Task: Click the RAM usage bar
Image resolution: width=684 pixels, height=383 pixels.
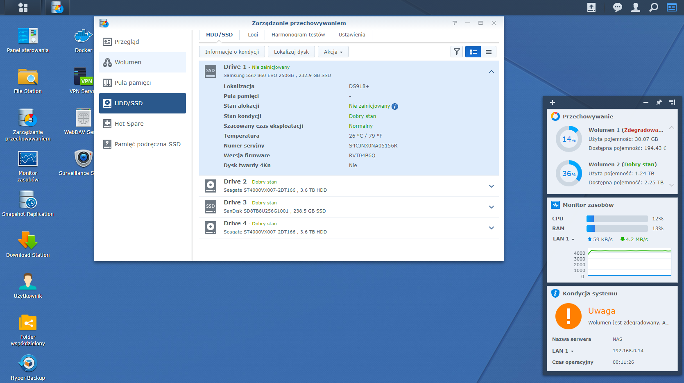Action: pyautogui.click(x=617, y=229)
